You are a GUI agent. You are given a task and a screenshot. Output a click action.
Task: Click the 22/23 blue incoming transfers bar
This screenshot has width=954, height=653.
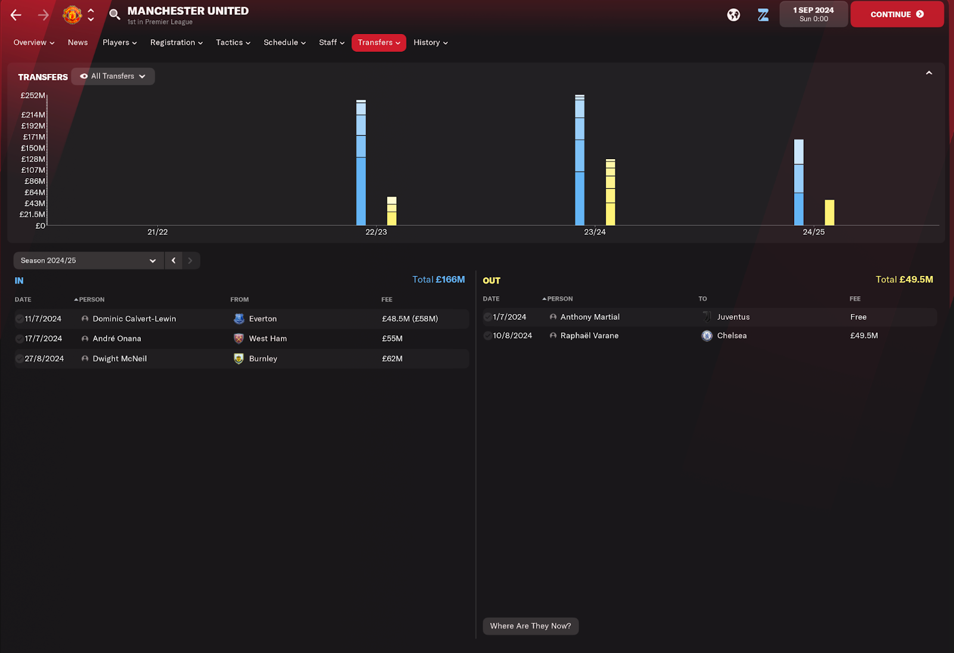coord(361,163)
